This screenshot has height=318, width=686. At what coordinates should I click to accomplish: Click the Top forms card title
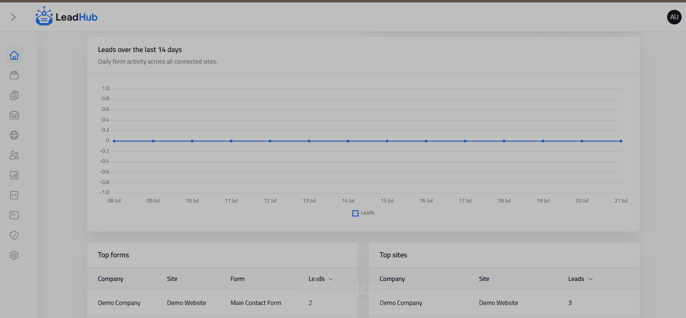pos(113,255)
